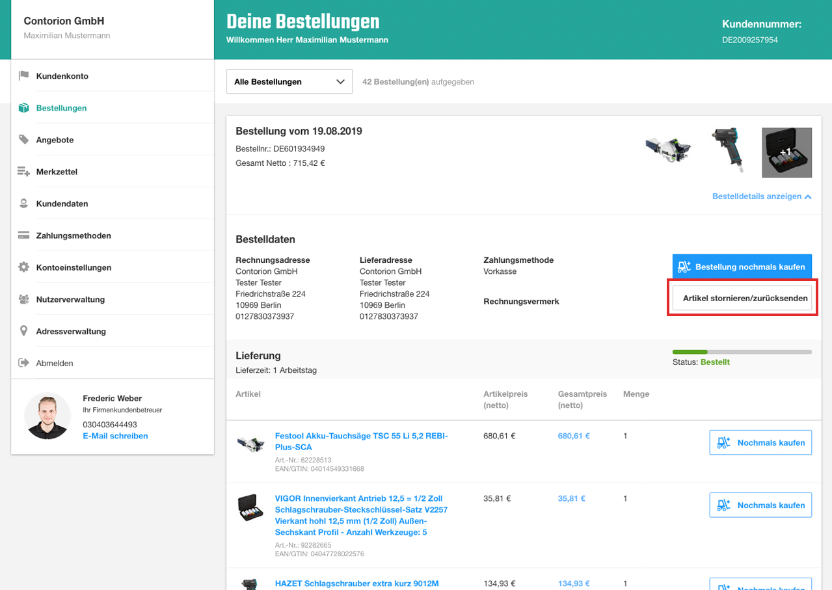Image resolution: width=832 pixels, height=590 pixels.
Task: Click the logout icon beside Abmelden
Action: click(24, 363)
